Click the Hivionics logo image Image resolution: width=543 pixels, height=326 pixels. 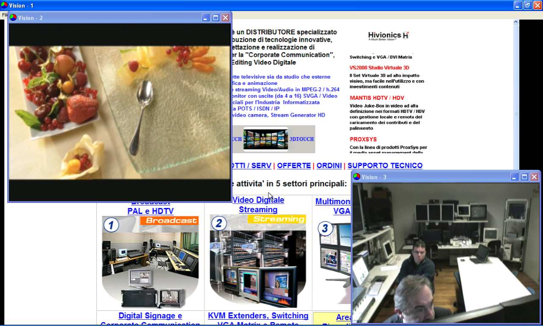click(388, 36)
